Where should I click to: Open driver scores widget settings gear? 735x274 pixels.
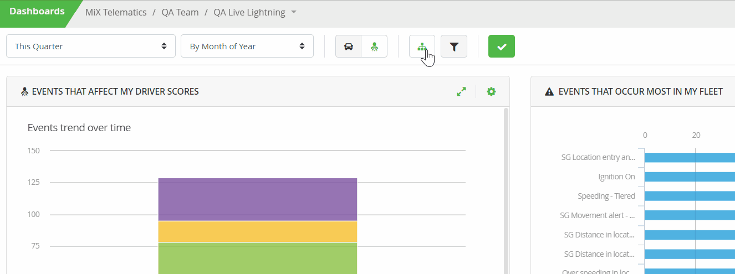[x=491, y=91]
